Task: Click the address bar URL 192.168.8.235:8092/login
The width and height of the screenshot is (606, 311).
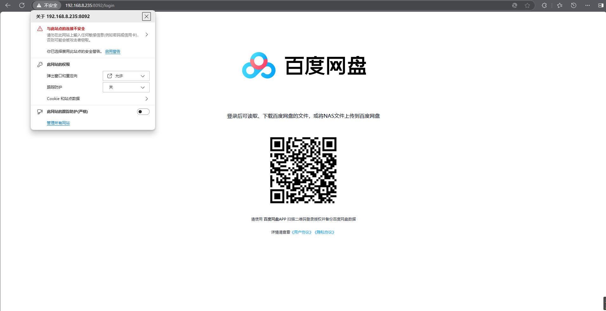Action: [90, 5]
